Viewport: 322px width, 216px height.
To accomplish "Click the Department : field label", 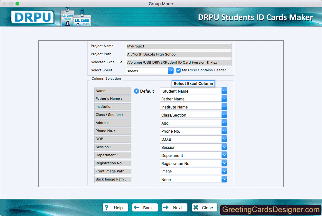I will click(x=113, y=155).
